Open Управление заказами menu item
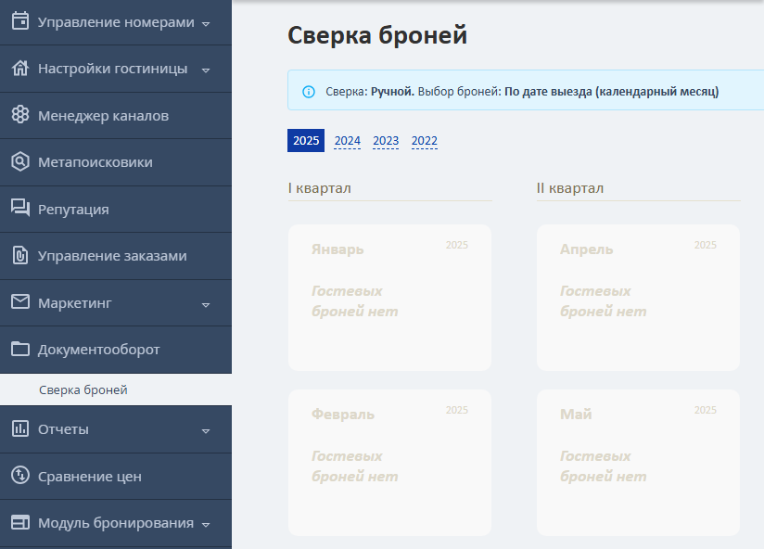764x549 pixels. tap(116, 256)
